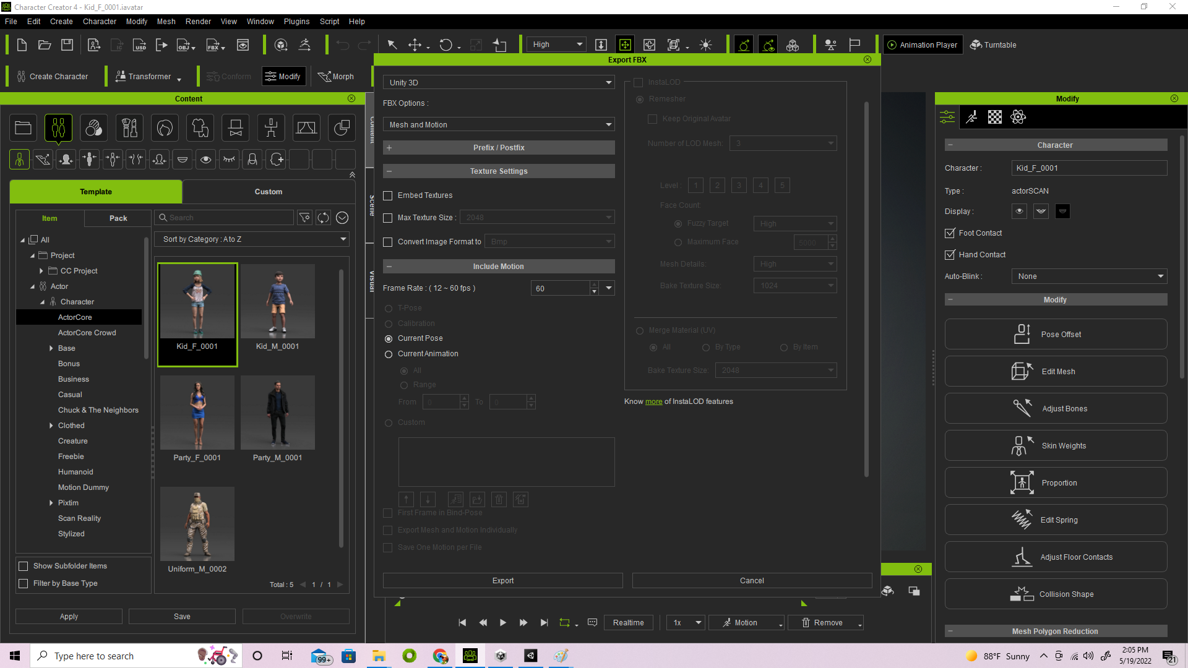The height and width of the screenshot is (668, 1188).
Task: Select Current Pose radio button
Action: (x=389, y=338)
